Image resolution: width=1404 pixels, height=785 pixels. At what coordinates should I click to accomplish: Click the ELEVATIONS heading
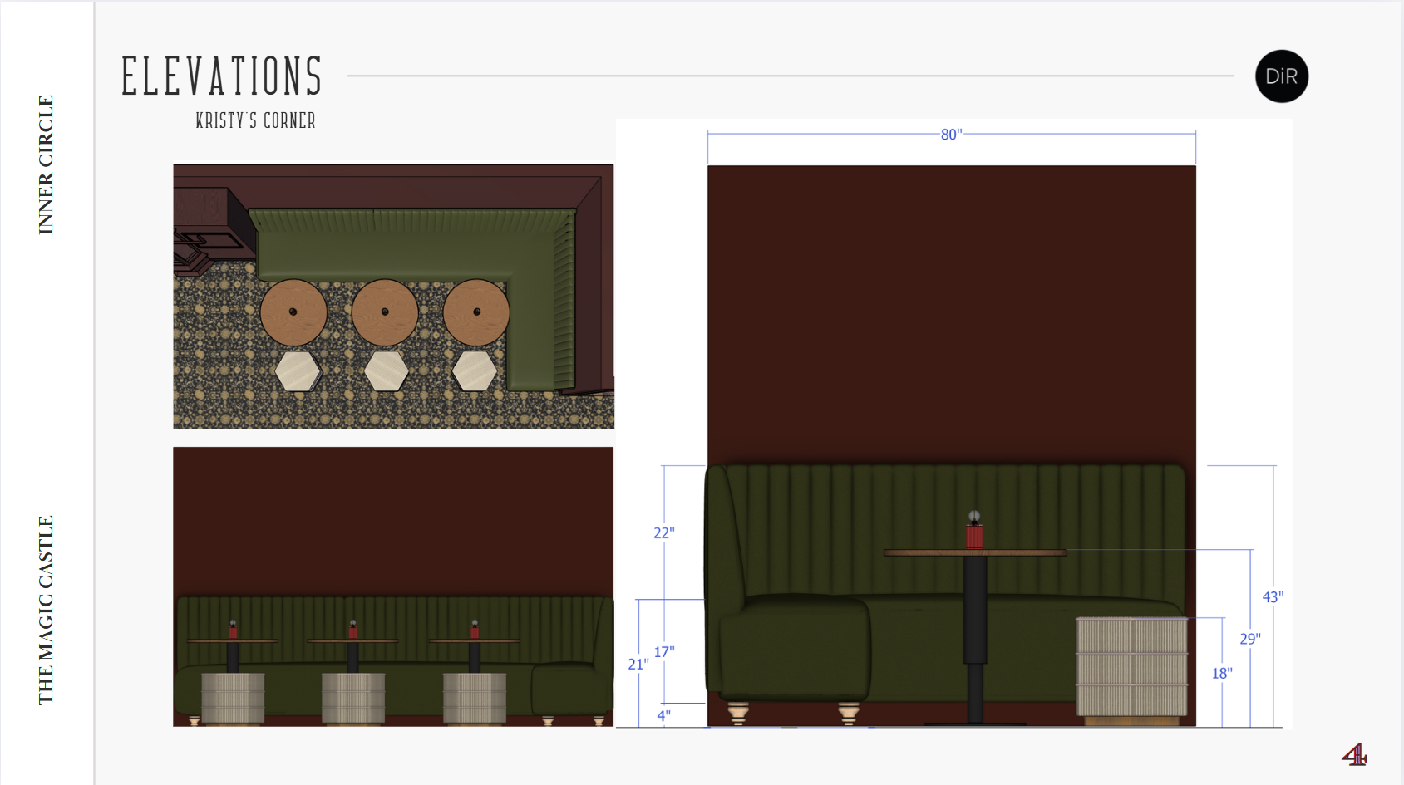click(222, 76)
